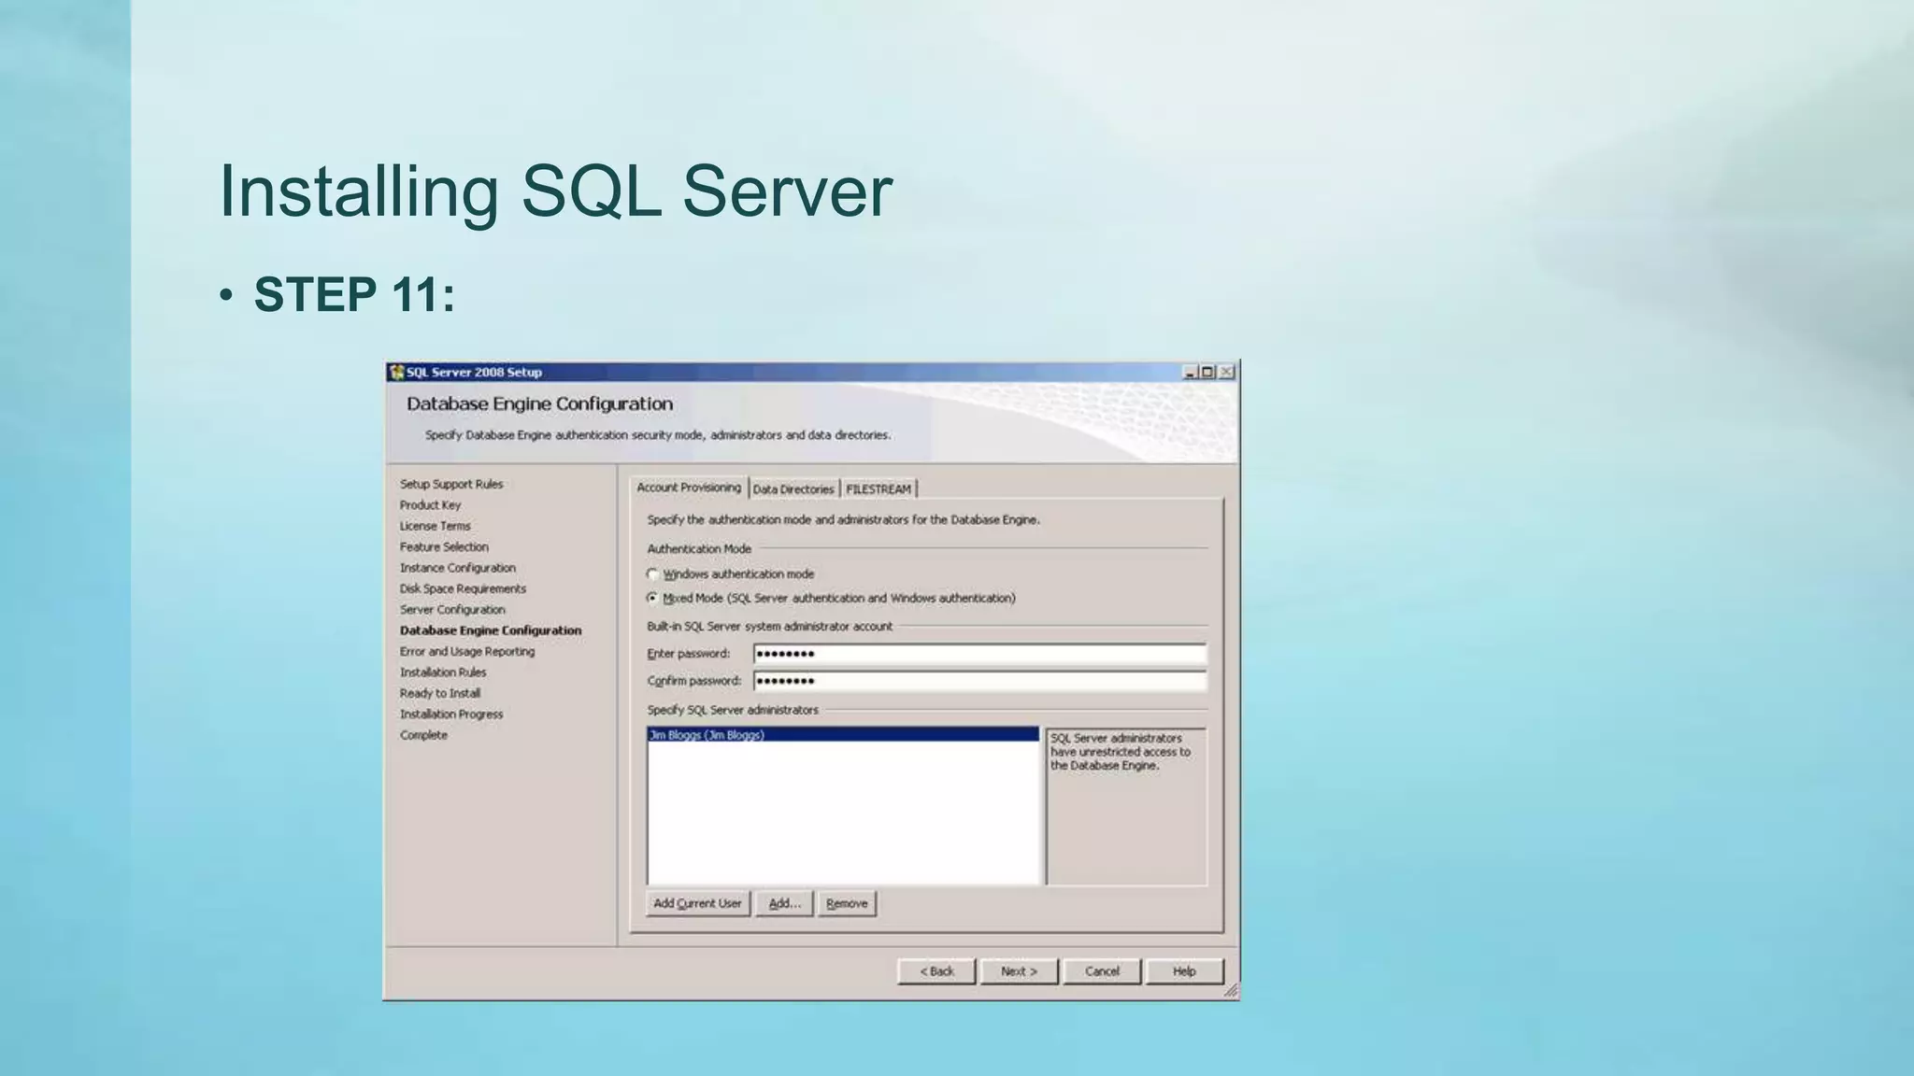
Task: Click Instance Configuration step in sidebar
Action: point(458,568)
